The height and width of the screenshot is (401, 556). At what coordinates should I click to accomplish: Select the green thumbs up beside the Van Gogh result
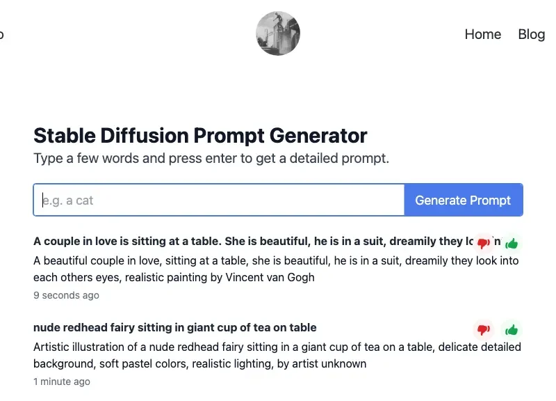(x=512, y=244)
